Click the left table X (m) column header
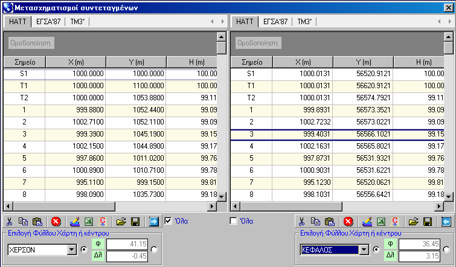Screen dimensions: 456x267 point(75,62)
